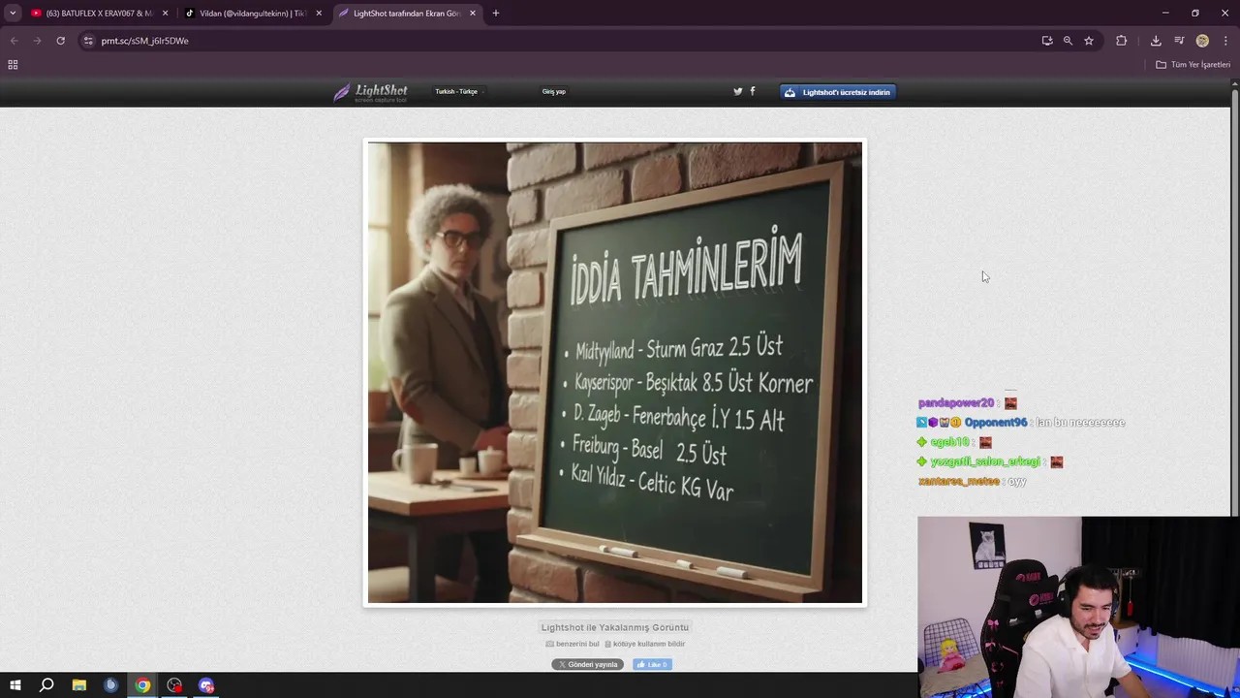Open a new browser tab
Viewport: 1240px width, 698px height.
pyautogui.click(x=496, y=14)
